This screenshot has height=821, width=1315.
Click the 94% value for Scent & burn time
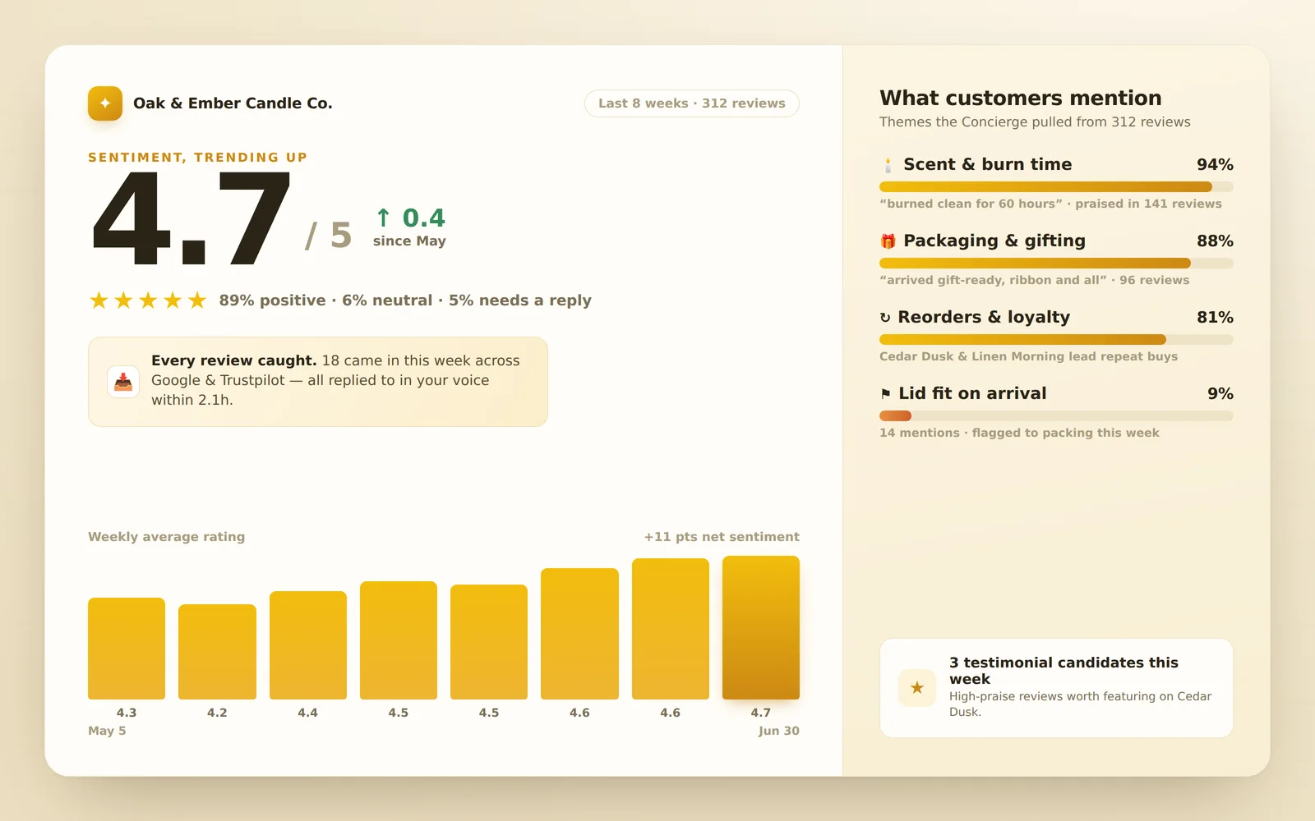pos(1215,164)
